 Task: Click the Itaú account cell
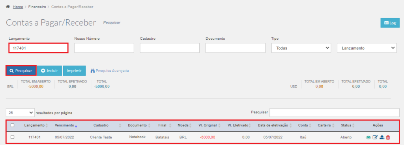pos(303,137)
